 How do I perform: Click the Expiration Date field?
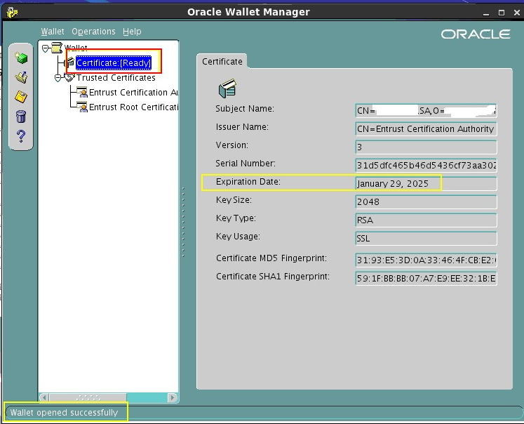pyautogui.click(x=426, y=184)
